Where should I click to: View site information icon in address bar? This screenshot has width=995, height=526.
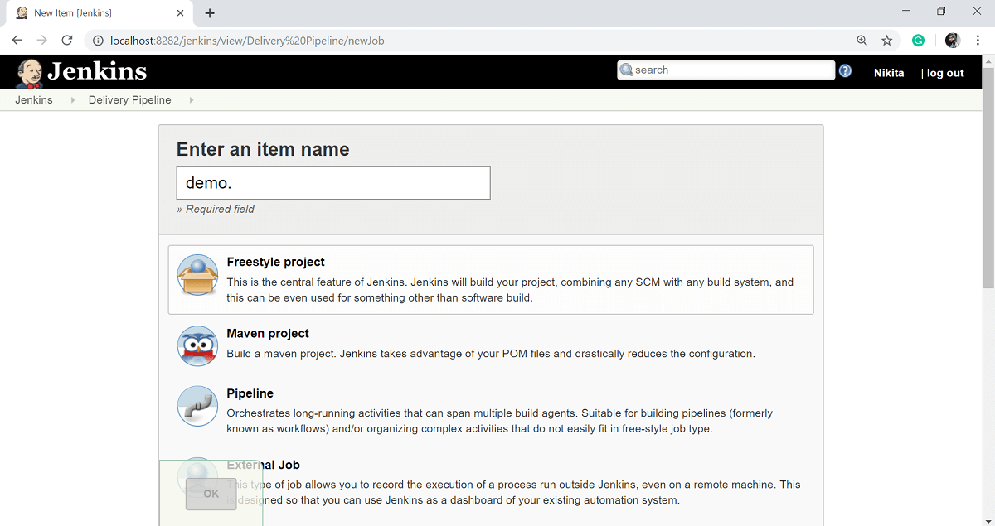(98, 41)
